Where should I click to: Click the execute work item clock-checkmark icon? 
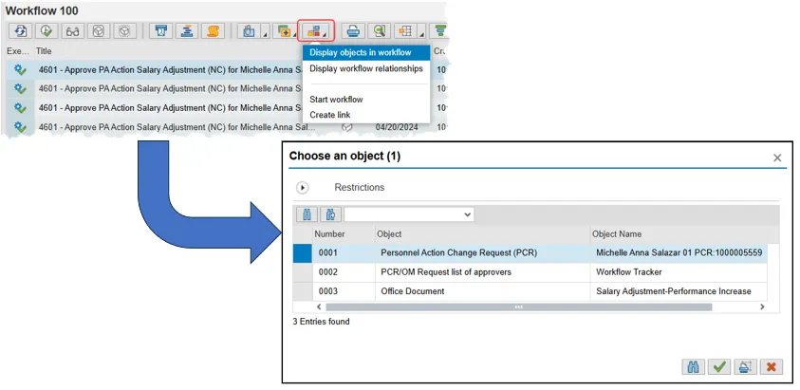(x=47, y=31)
